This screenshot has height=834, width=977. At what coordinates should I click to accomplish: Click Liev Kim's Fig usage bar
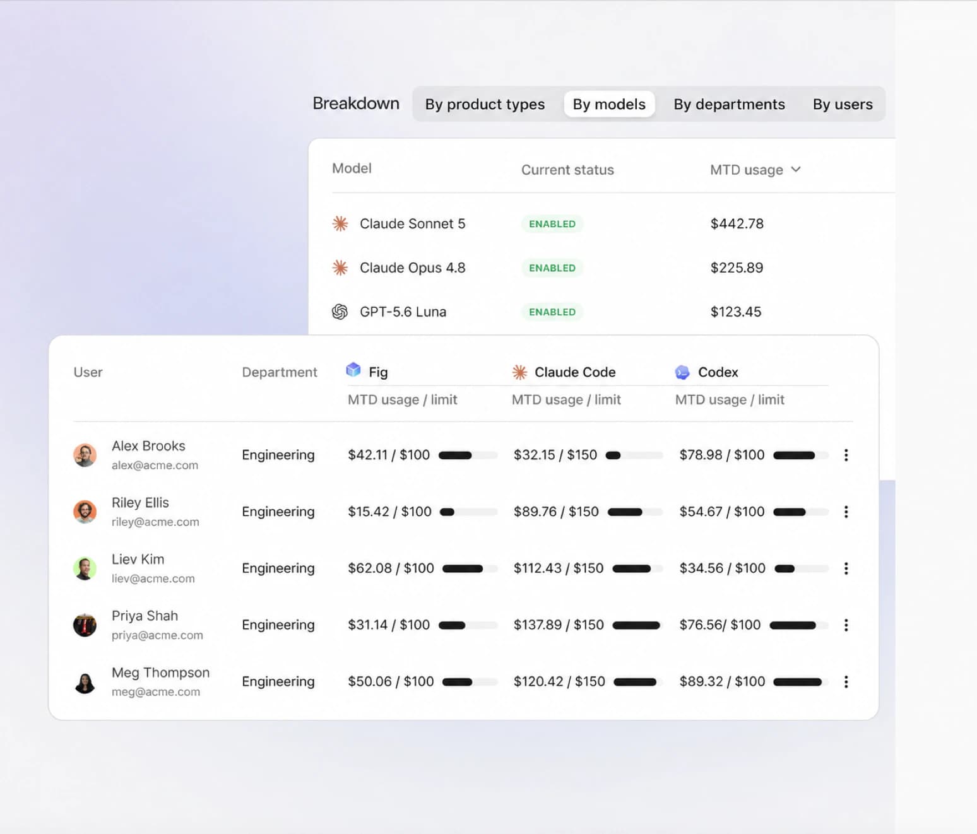470,569
